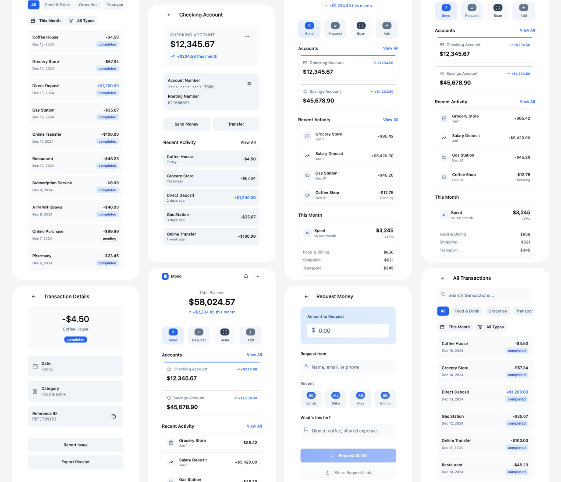Open the three-dot menu on the Checking Account card

pos(247,36)
